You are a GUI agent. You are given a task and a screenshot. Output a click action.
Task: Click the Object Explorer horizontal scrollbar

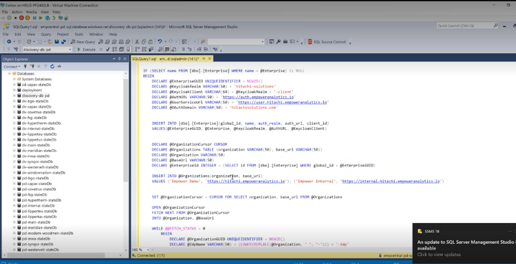(56, 255)
